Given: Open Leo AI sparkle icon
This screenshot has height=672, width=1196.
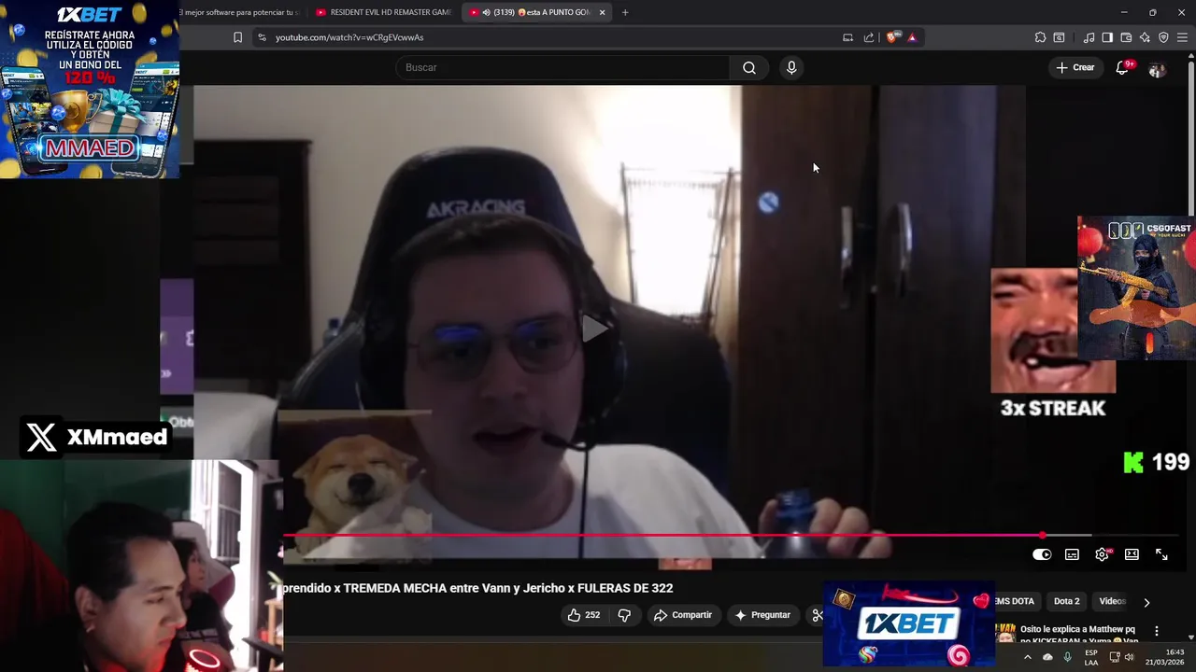Looking at the screenshot, I should pyautogui.click(x=1145, y=37).
